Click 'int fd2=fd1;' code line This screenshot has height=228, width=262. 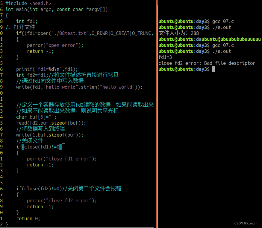click(x=32, y=75)
